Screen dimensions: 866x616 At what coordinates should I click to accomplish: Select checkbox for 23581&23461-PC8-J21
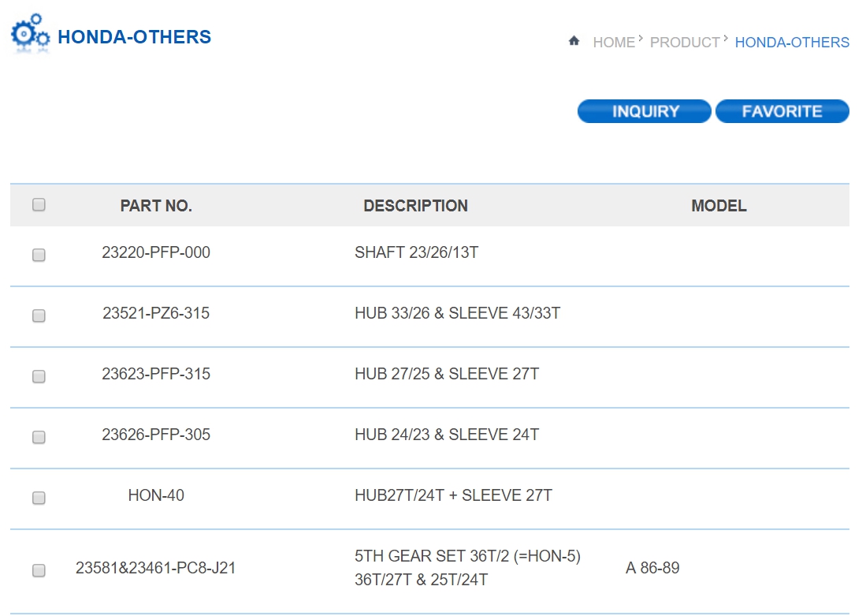coord(39,570)
